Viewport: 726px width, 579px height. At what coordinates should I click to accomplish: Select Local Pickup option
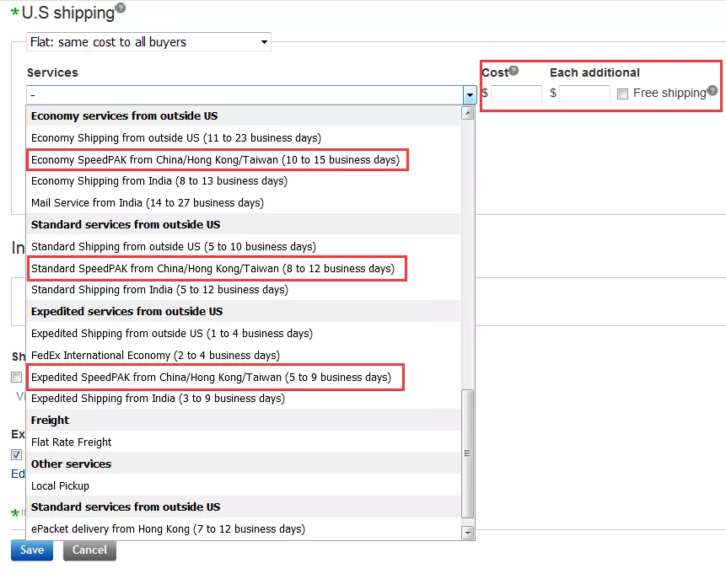[60, 485]
